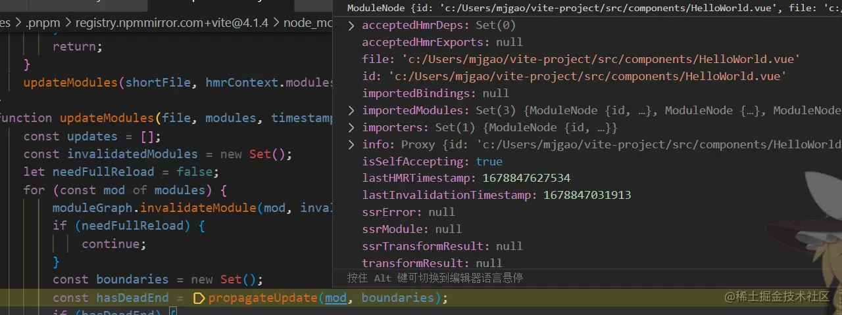Click const boundaries = new Set() line
The width and height of the screenshot is (842, 315).
pos(158,280)
